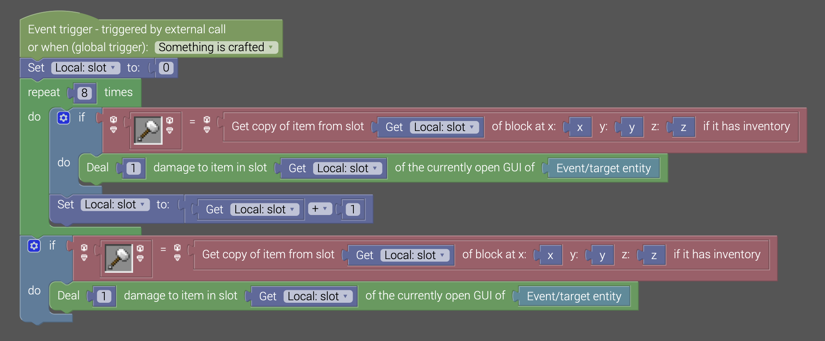The width and height of the screenshot is (825, 341).
Task: Select the Event/target entity block in the loop's Deal block
Action: [604, 168]
